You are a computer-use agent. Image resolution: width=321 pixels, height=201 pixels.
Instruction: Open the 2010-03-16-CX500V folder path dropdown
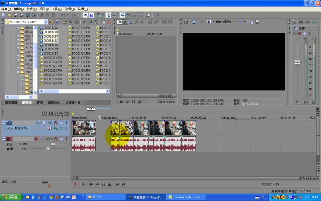[45, 22]
